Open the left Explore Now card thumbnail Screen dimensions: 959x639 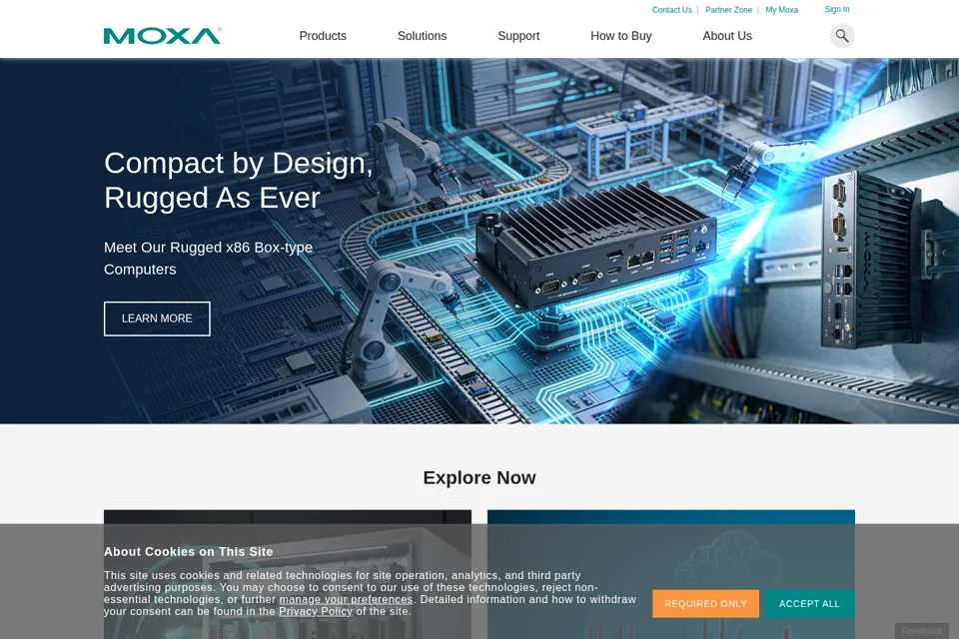[x=288, y=574]
